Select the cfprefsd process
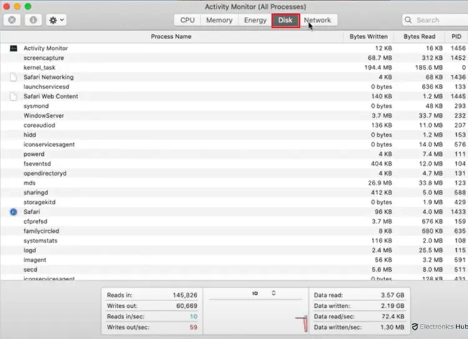This screenshot has width=468, height=339. [x=234, y=221]
